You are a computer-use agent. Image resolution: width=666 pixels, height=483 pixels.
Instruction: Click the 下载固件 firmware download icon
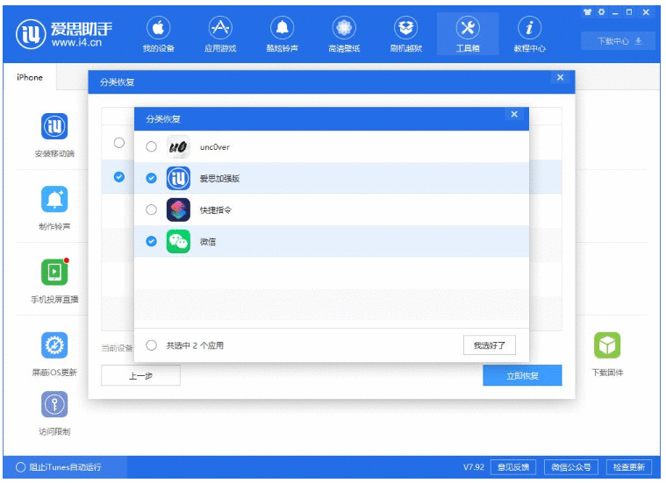point(607,345)
